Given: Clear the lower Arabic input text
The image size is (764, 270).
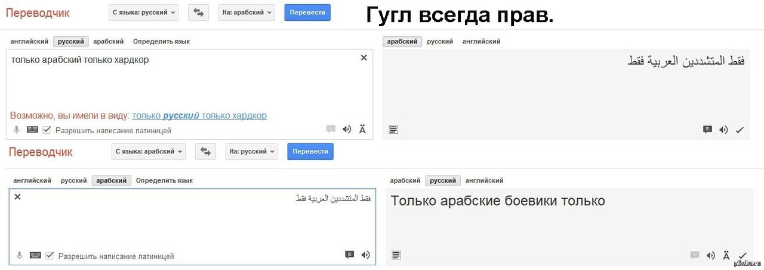Looking at the screenshot, I should point(17,196).
